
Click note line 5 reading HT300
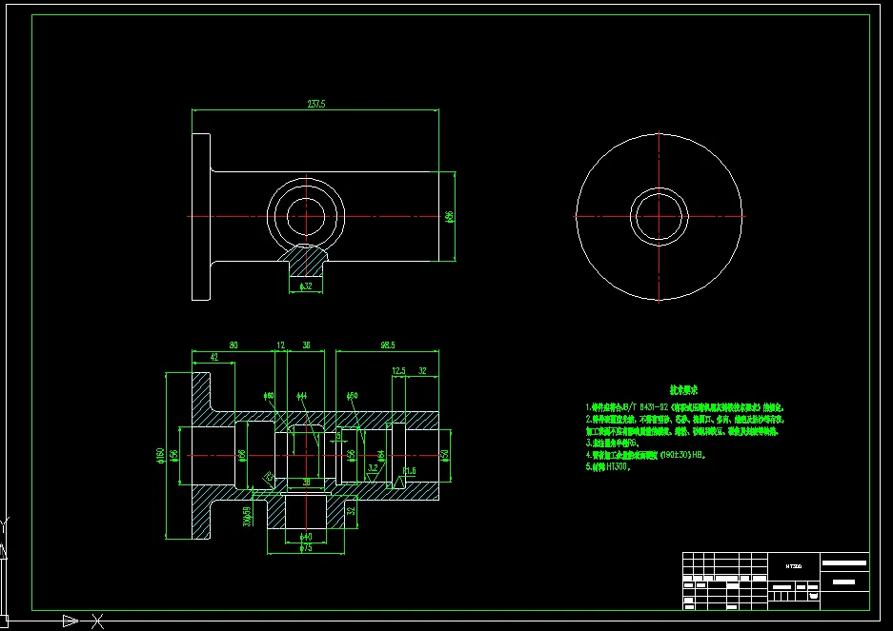coord(608,467)
